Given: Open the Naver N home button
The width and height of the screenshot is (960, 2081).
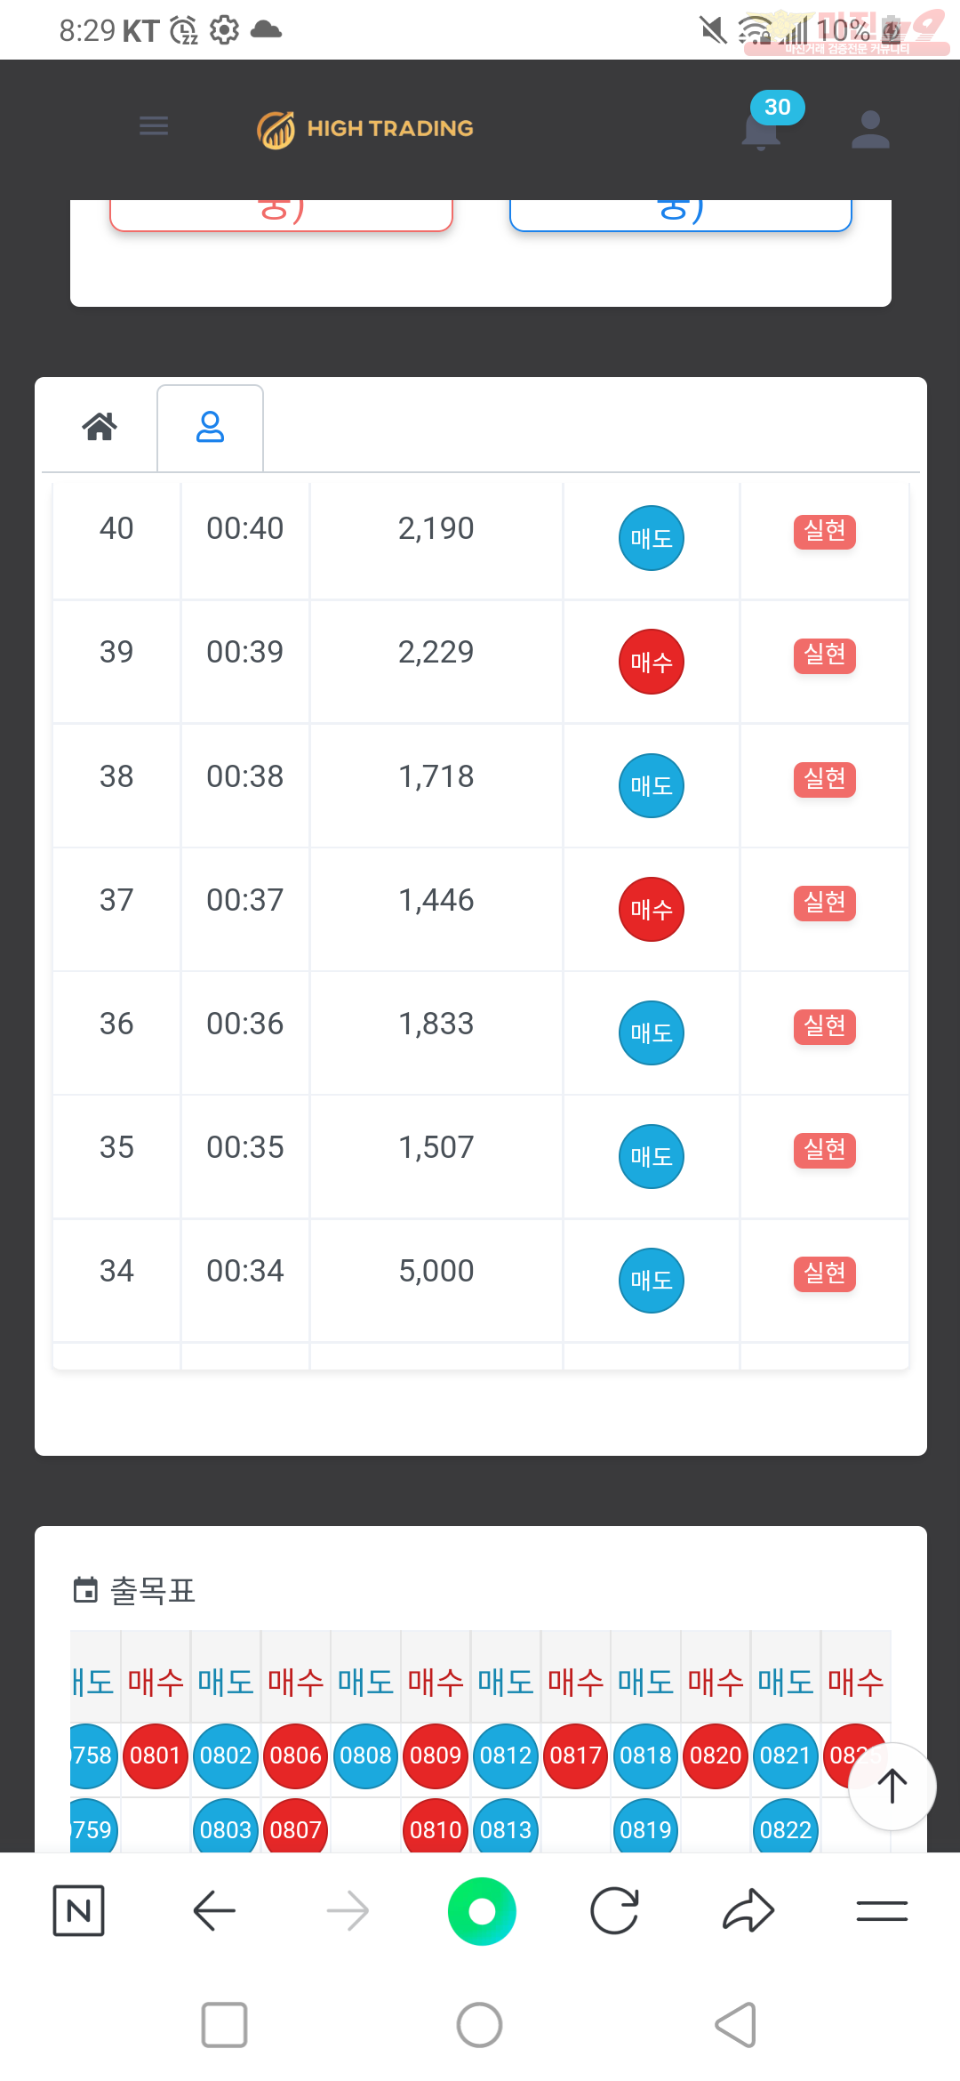Looking at the screenshot, I should [x=79, y=1910].
